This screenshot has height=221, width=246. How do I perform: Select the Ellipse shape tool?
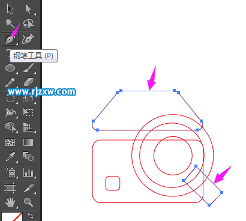pyautogui.click(x=10, y=68)
